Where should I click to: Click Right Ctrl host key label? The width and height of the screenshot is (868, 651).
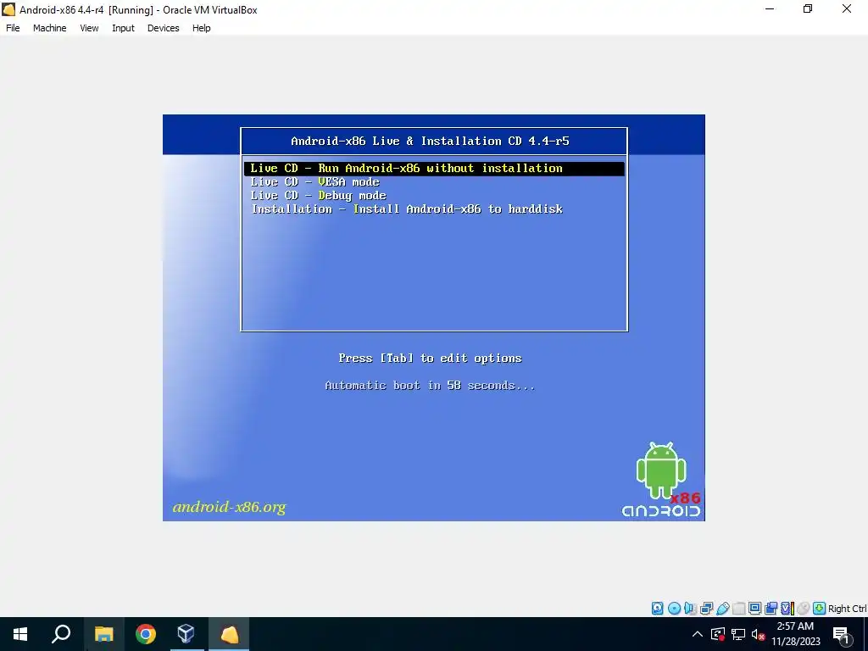point(847,609)
